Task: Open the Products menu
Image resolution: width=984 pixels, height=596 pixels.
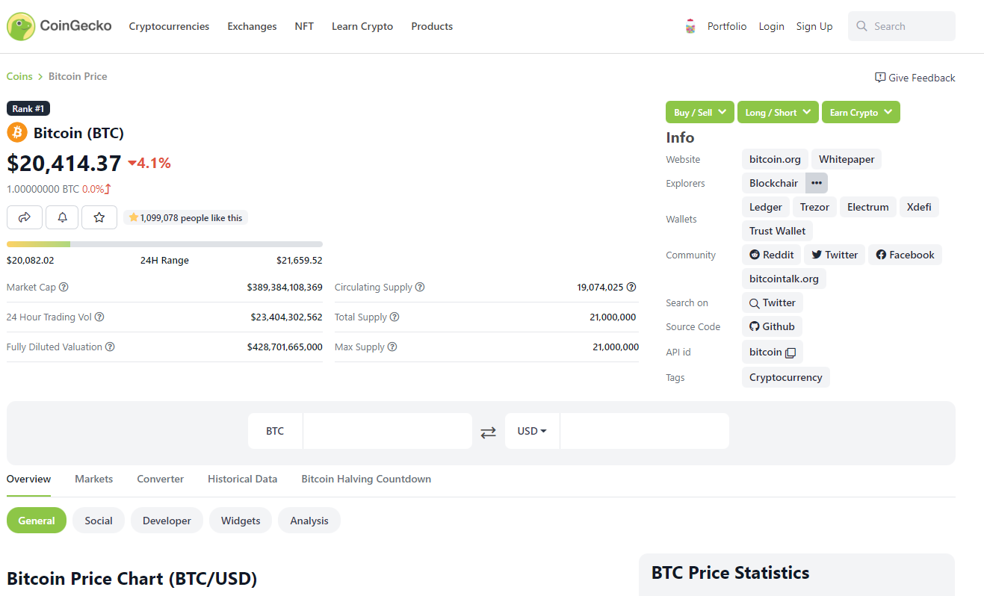Action: [432, 26]
